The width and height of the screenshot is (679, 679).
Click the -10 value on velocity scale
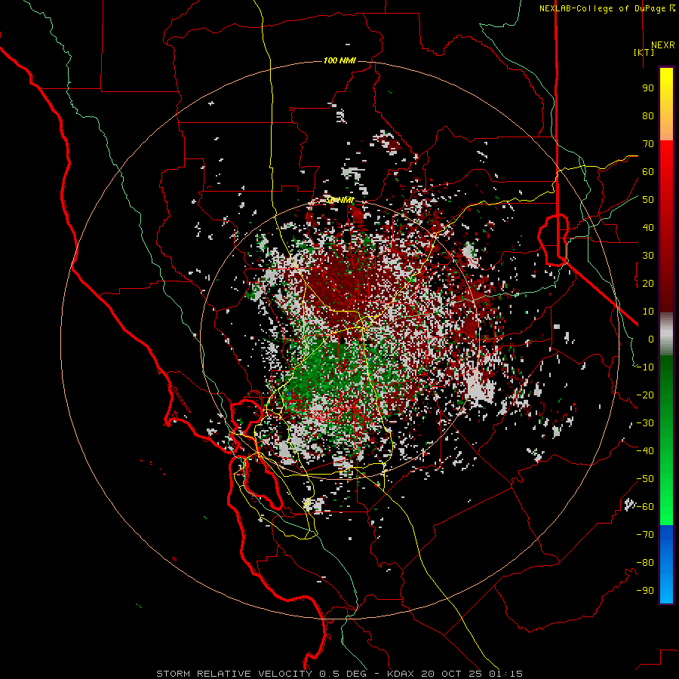tap(645, 367)
